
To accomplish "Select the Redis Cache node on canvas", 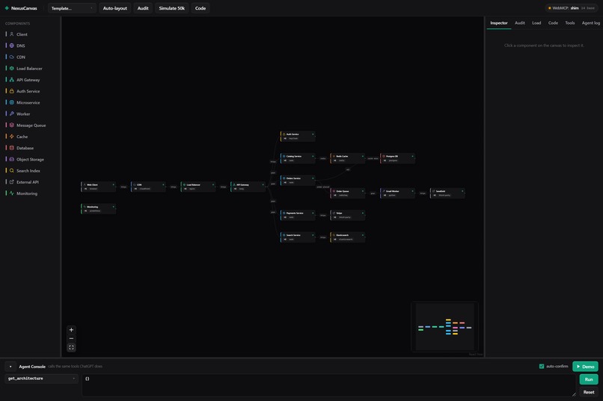I will click(348, 158).
